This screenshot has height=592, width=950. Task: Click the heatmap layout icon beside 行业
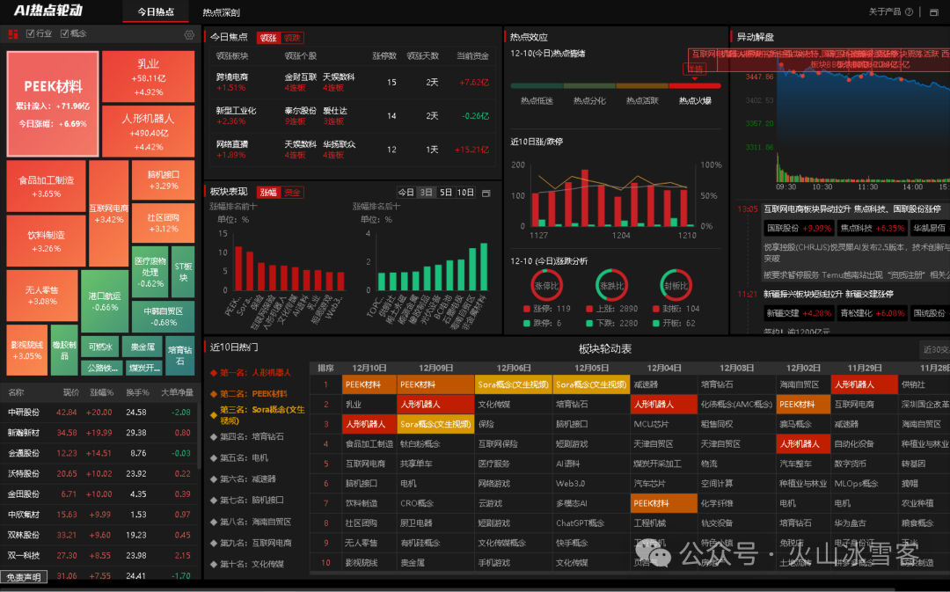pos(12,34)
